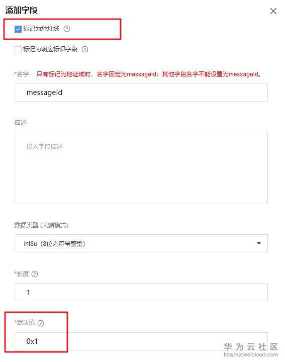Click the 华为云社区 watermark logo

pyautogui.click(x=251, y=346)
